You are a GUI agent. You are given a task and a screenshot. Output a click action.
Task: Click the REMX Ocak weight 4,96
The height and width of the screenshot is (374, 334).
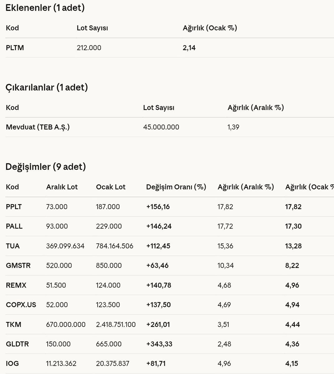[292, 285]
